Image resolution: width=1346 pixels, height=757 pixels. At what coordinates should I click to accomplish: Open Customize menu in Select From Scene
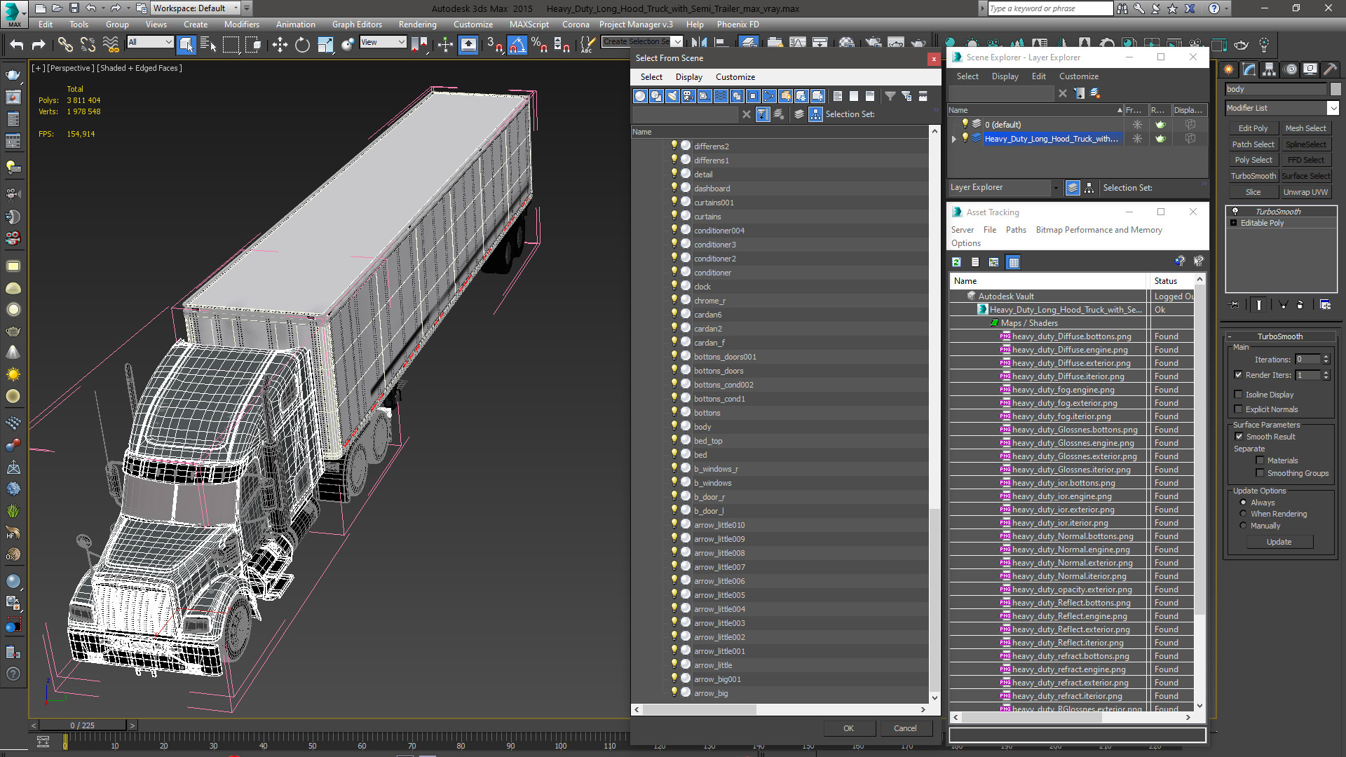pyautogui.click(x=735, y=77)
